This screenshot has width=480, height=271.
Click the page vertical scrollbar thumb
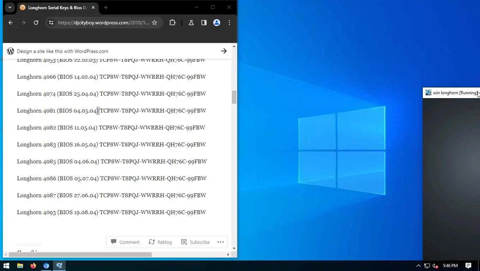pos(234,97)
